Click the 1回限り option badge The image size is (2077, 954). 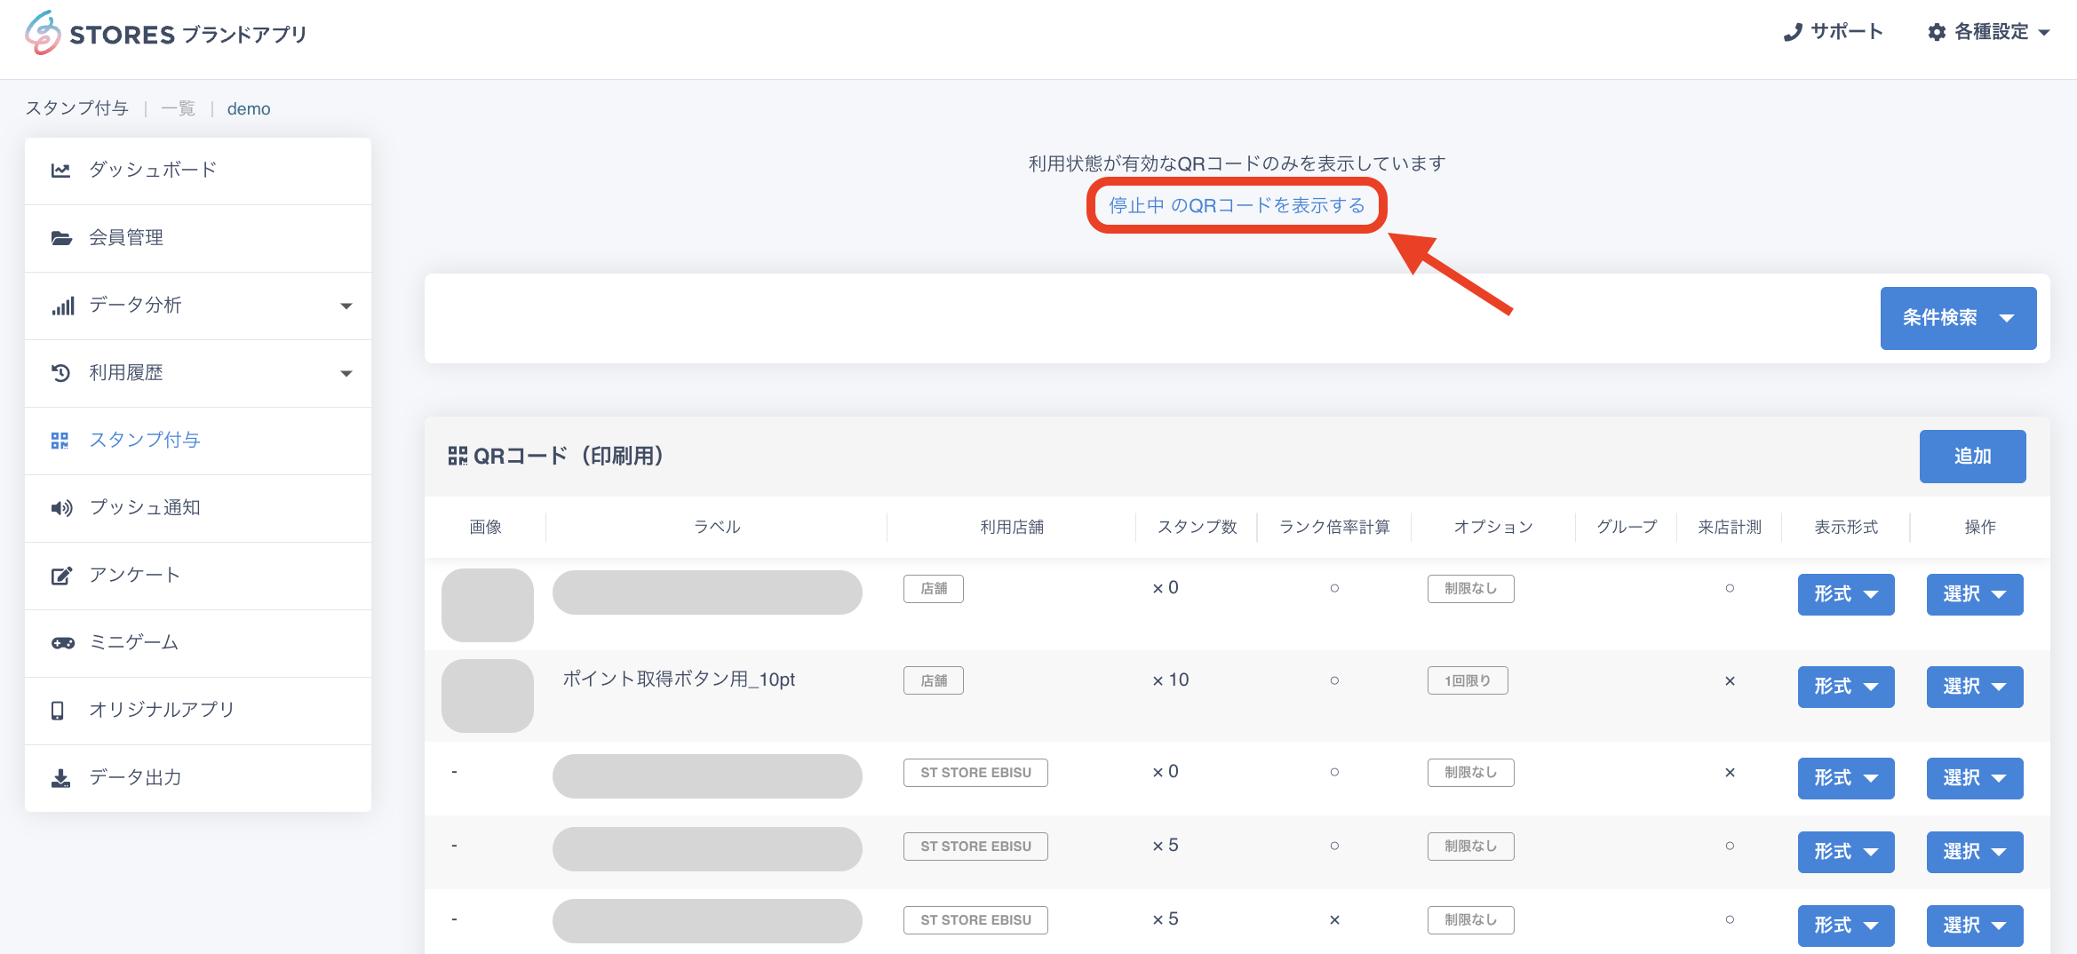click(x=1468, y=680)
